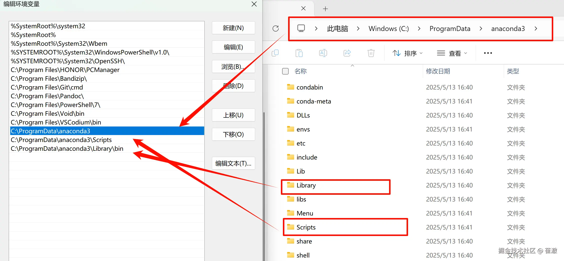The height and width of the screenshot is (261, 564).
Task: Expand the chevron after 此电脑 in breadcrumb
Action: click(358, 28)
